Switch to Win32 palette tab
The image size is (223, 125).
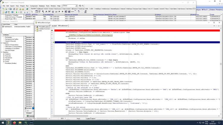[46, 9]
